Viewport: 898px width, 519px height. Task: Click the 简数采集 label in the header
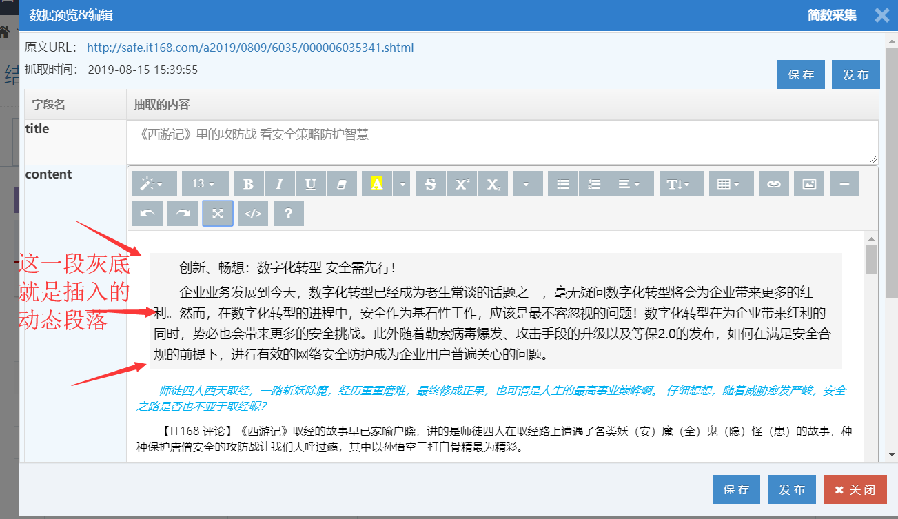pos(832,15)
